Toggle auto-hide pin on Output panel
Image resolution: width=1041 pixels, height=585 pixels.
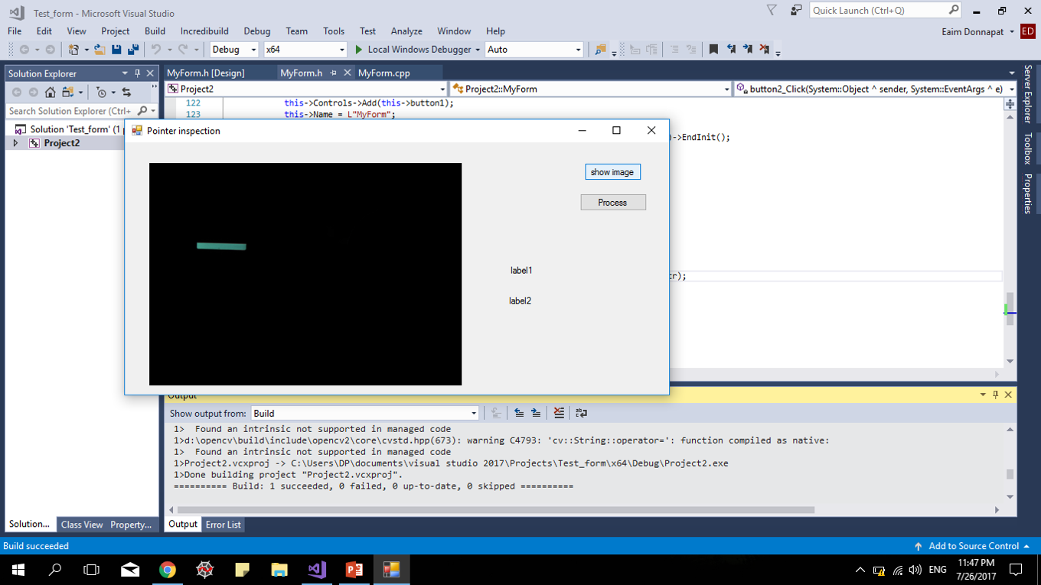[x=995, y=395]
